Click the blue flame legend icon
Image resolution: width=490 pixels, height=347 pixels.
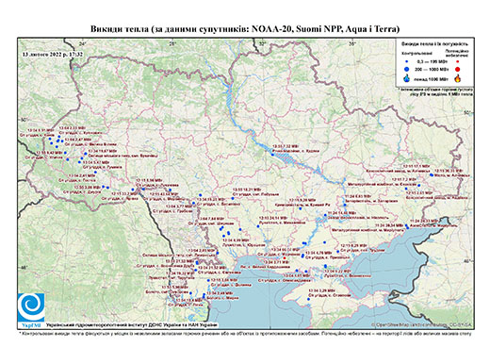click(407, 78)
